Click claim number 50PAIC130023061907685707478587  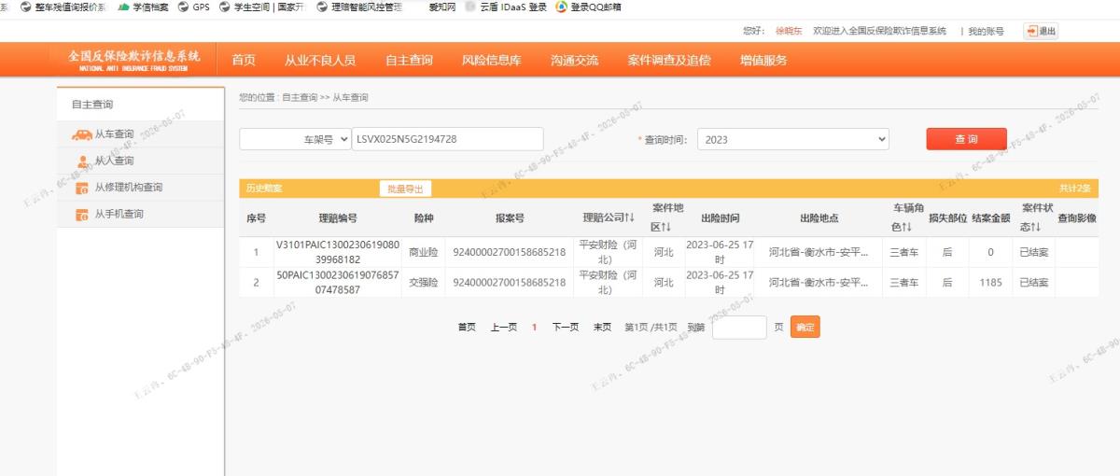click(338, 283)
